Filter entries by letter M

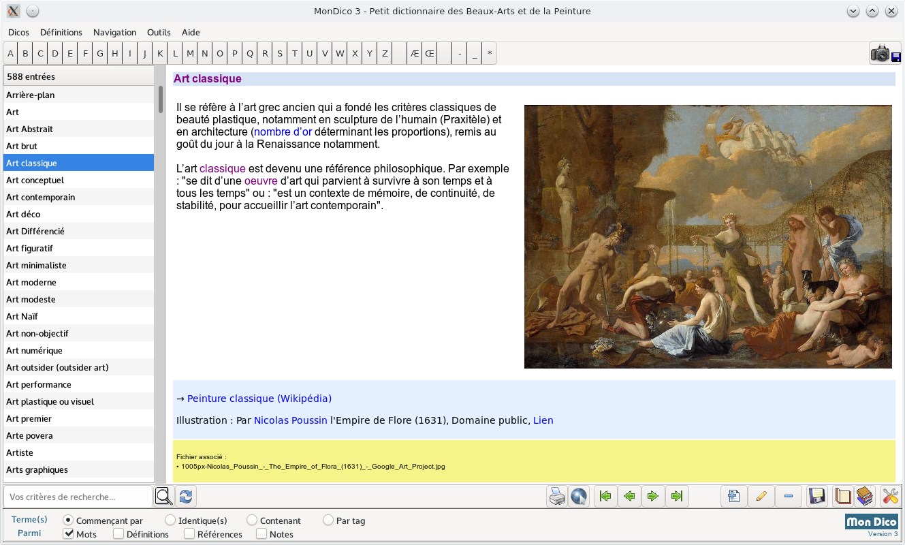190,53
